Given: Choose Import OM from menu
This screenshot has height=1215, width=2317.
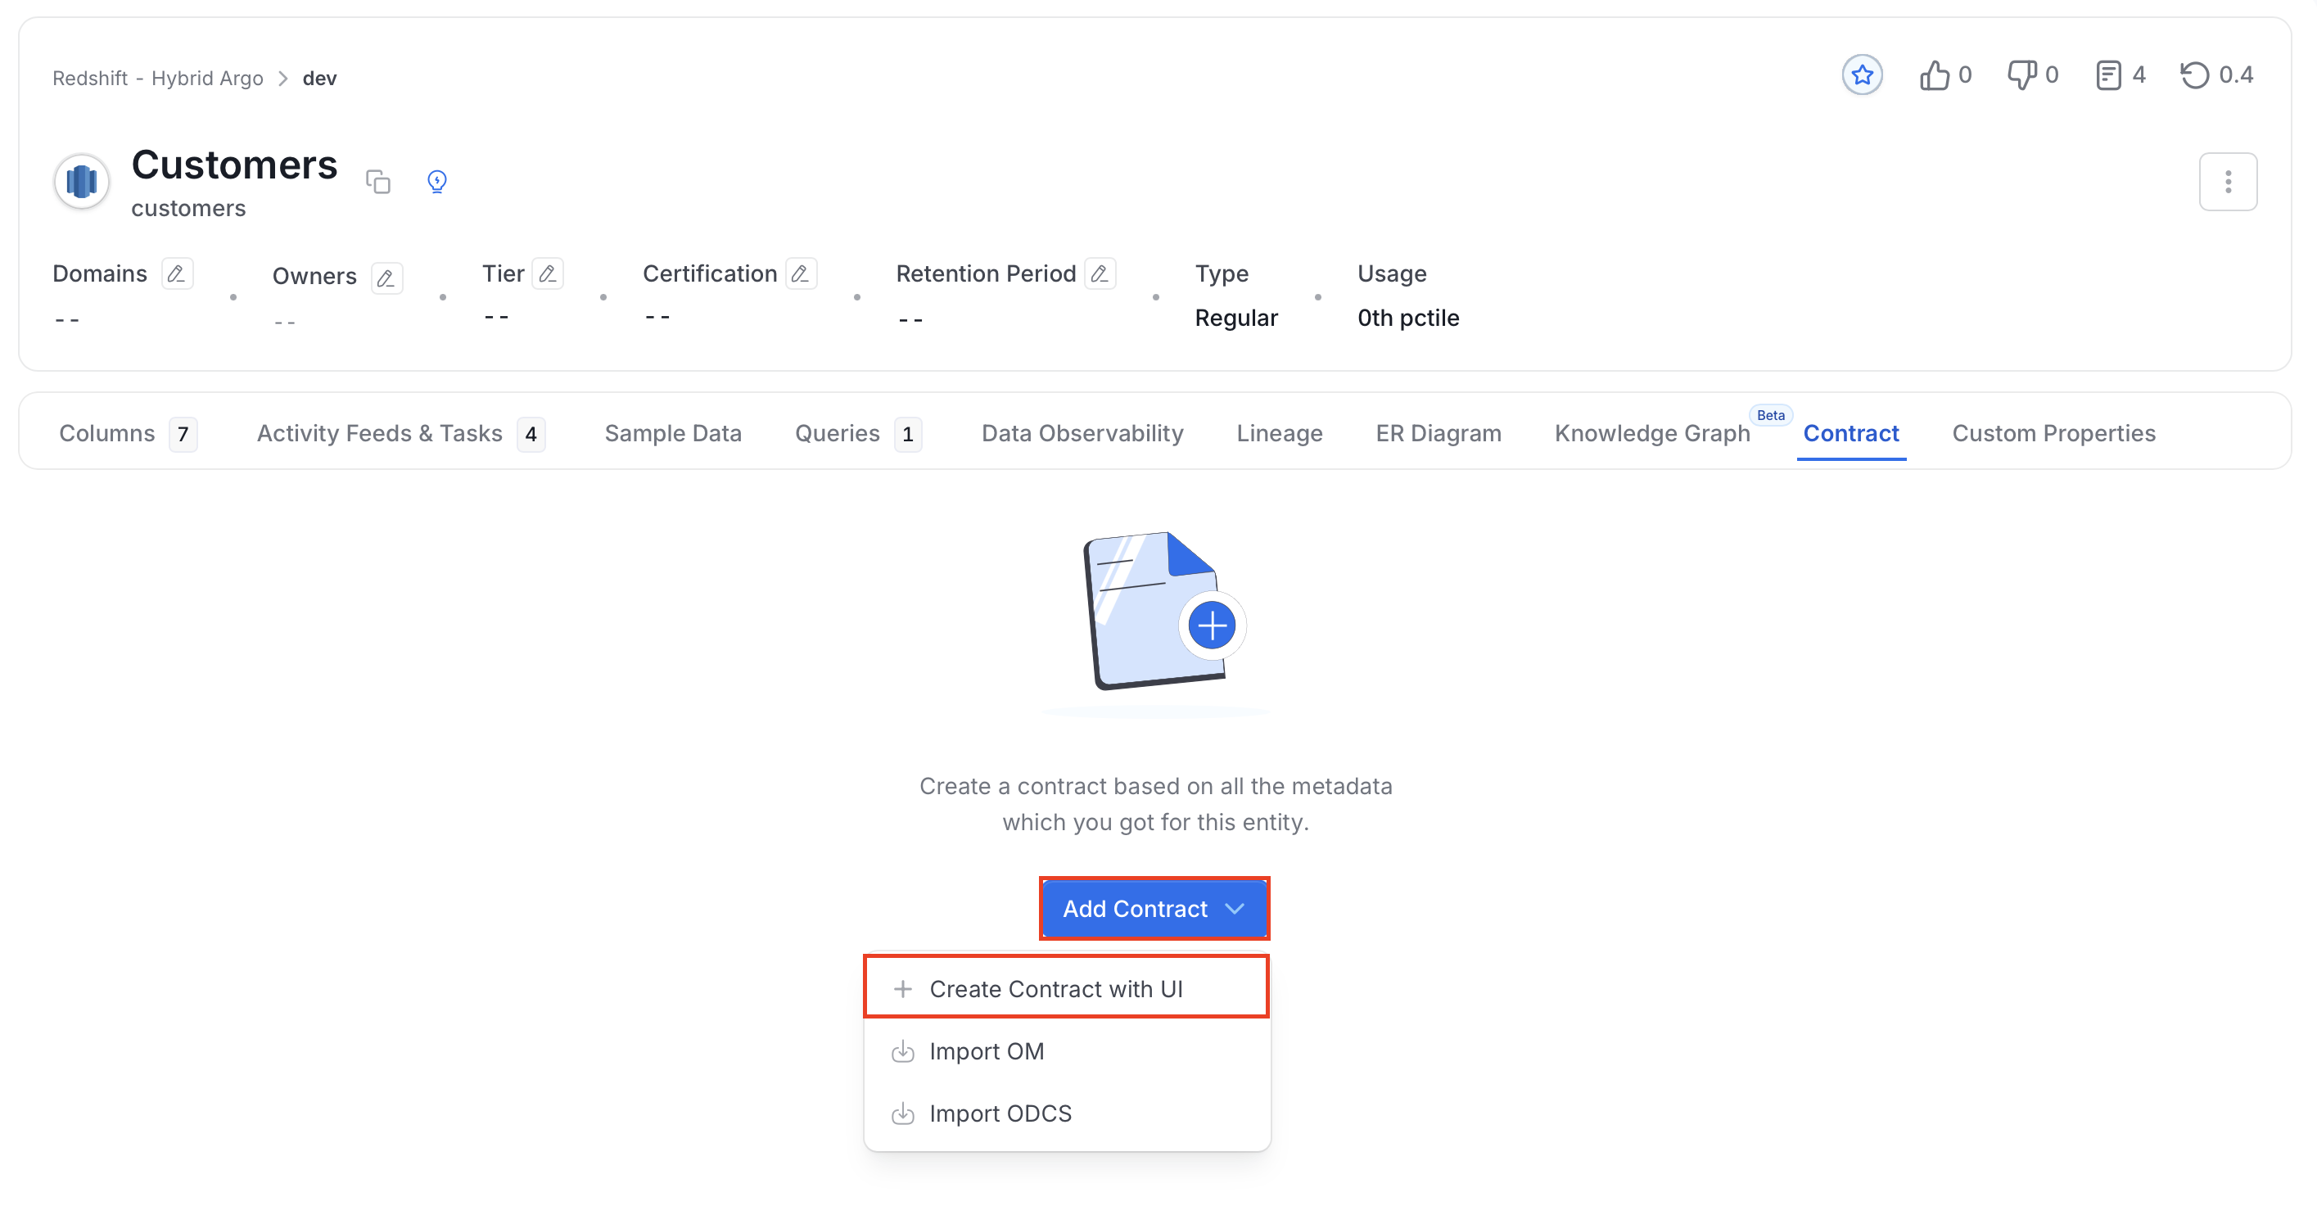Looking at the screenshot, I should coord(1066,1051).
